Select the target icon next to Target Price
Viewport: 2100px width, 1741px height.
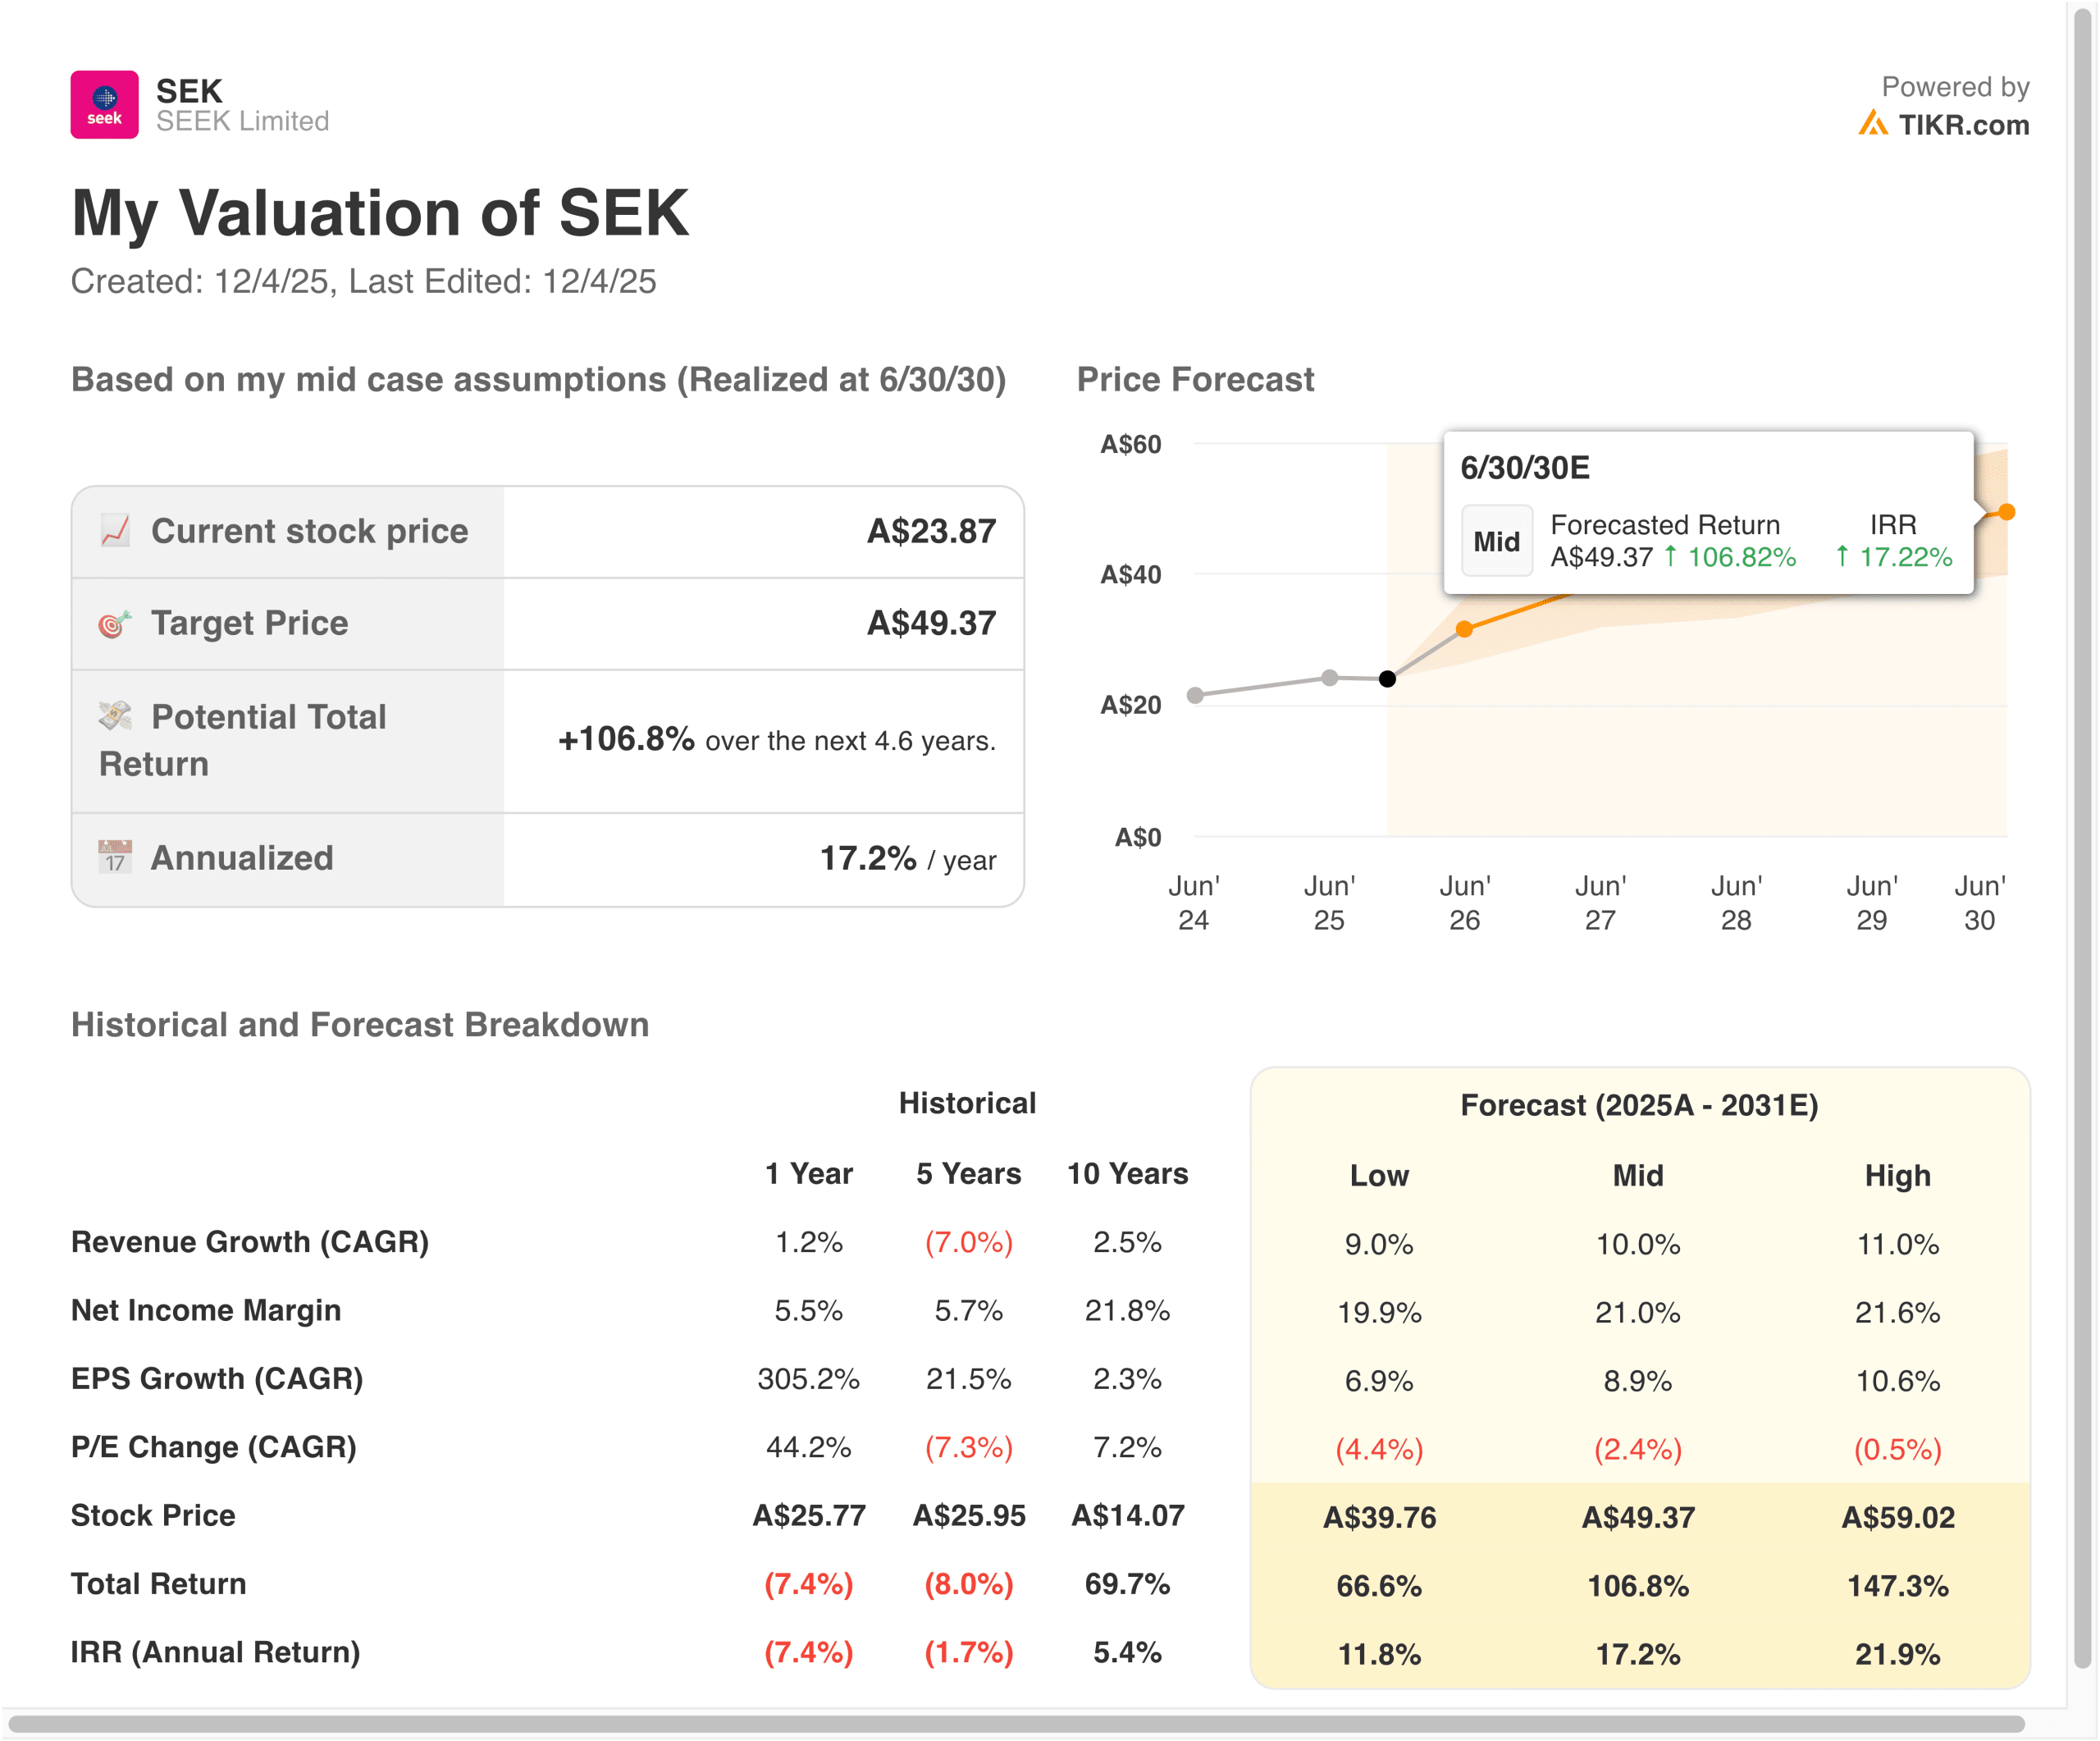pyautogui.click(x=113, y=623)
